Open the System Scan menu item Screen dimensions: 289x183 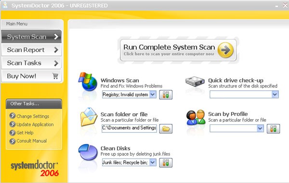coord(31,37)
